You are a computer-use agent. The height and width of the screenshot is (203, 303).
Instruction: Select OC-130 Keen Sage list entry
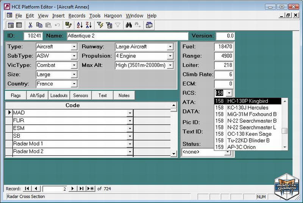tap(248, 134)
